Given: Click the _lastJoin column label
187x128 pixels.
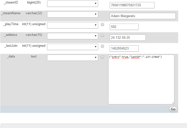Looking at the screenshot, I should coord(11,46).
